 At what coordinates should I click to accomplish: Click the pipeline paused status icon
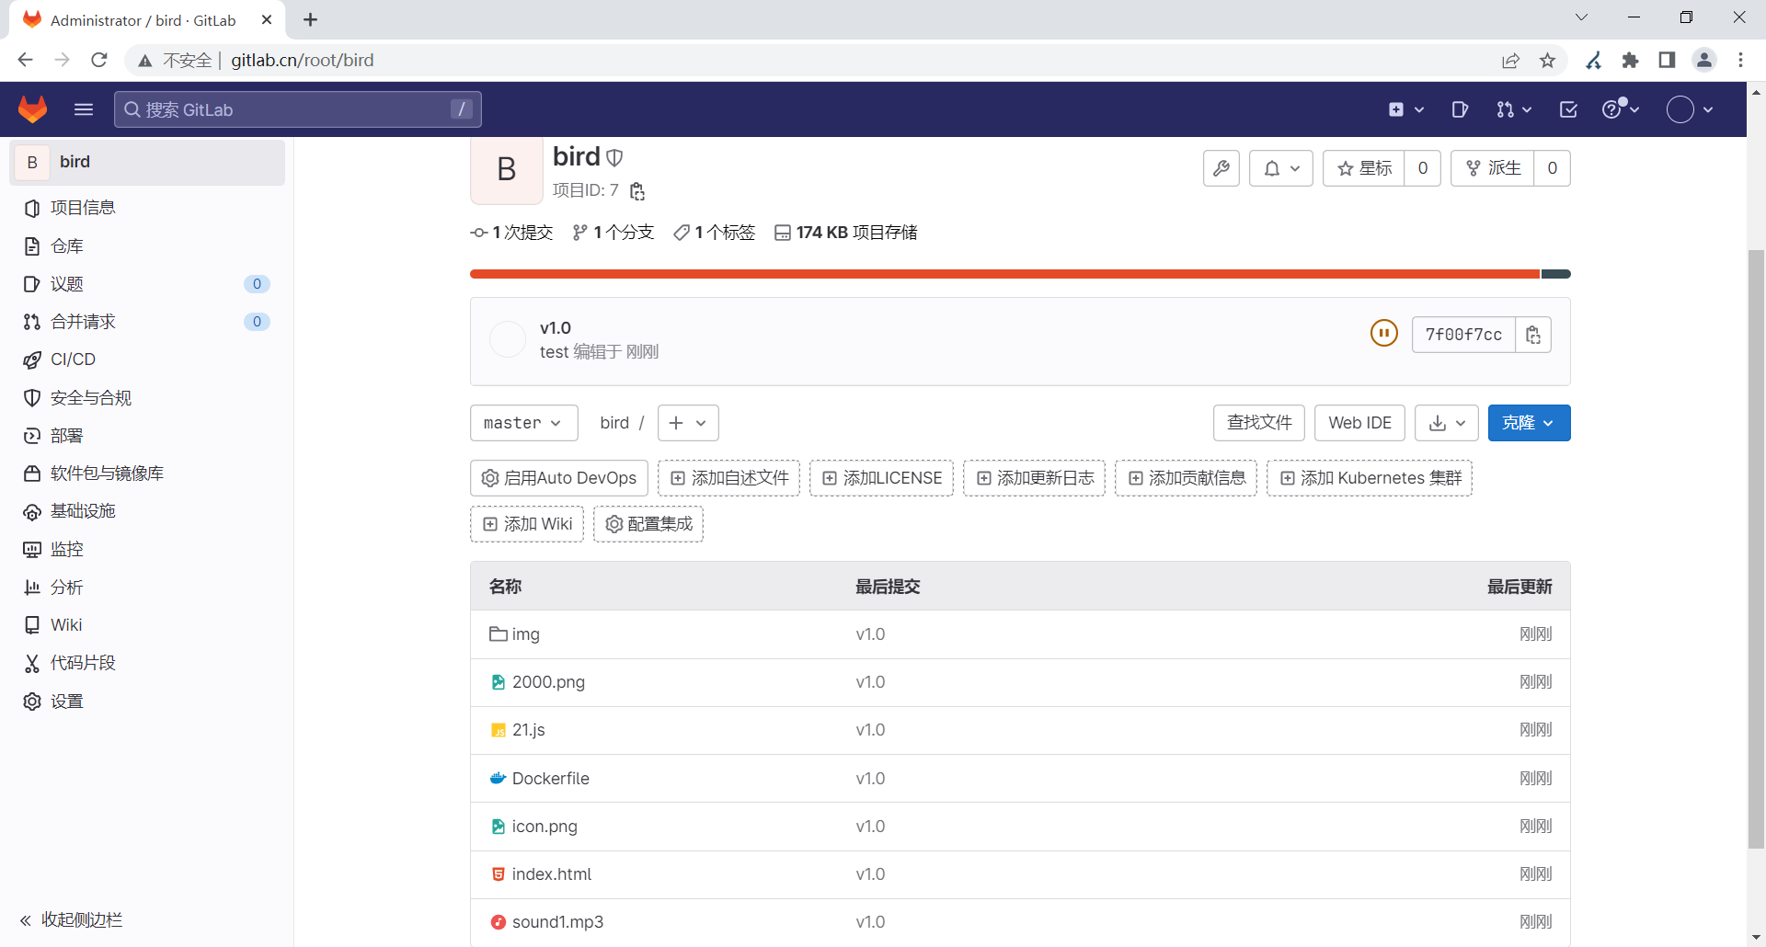point(1383,333)
